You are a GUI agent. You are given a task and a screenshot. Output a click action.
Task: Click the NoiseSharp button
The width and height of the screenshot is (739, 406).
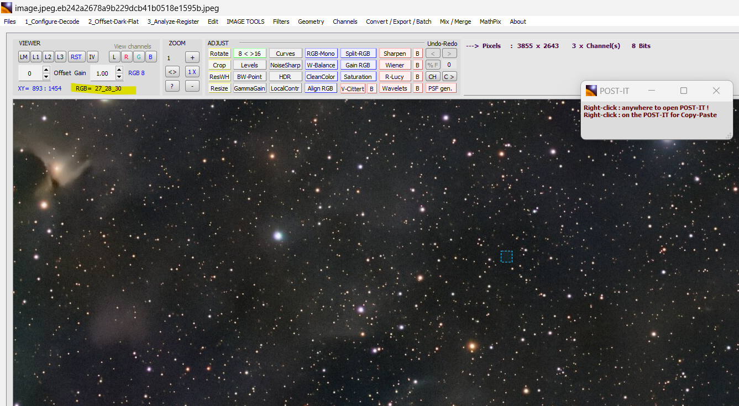285,65
